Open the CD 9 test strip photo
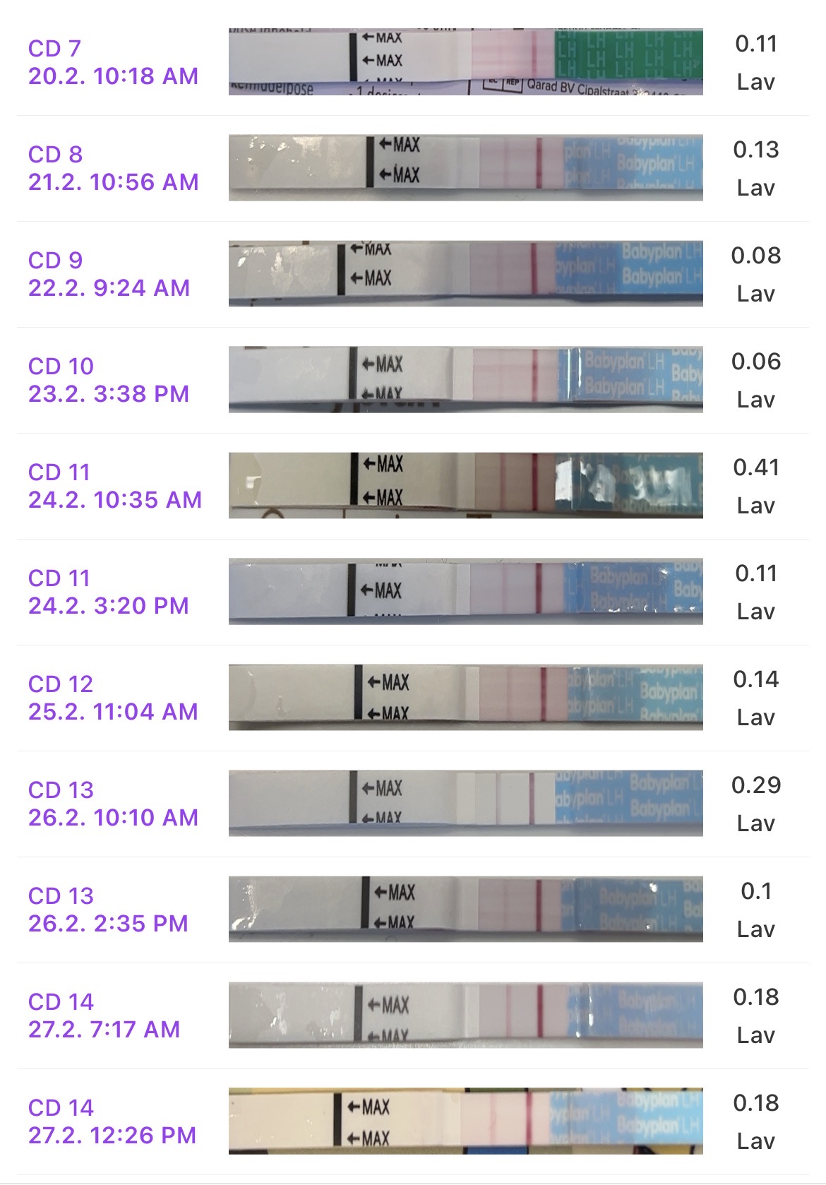The width and height of the screenshot is (826, 1185). pos(465,274)
